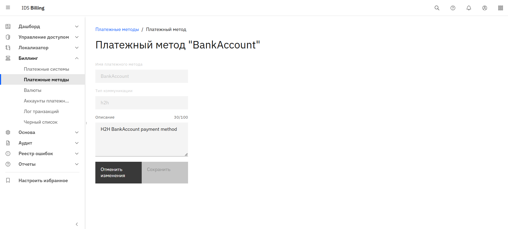Viewport: 508px width, 229px height.
Task: Follow the Платежные методы breadcrumb link
Action: point(117,29)
